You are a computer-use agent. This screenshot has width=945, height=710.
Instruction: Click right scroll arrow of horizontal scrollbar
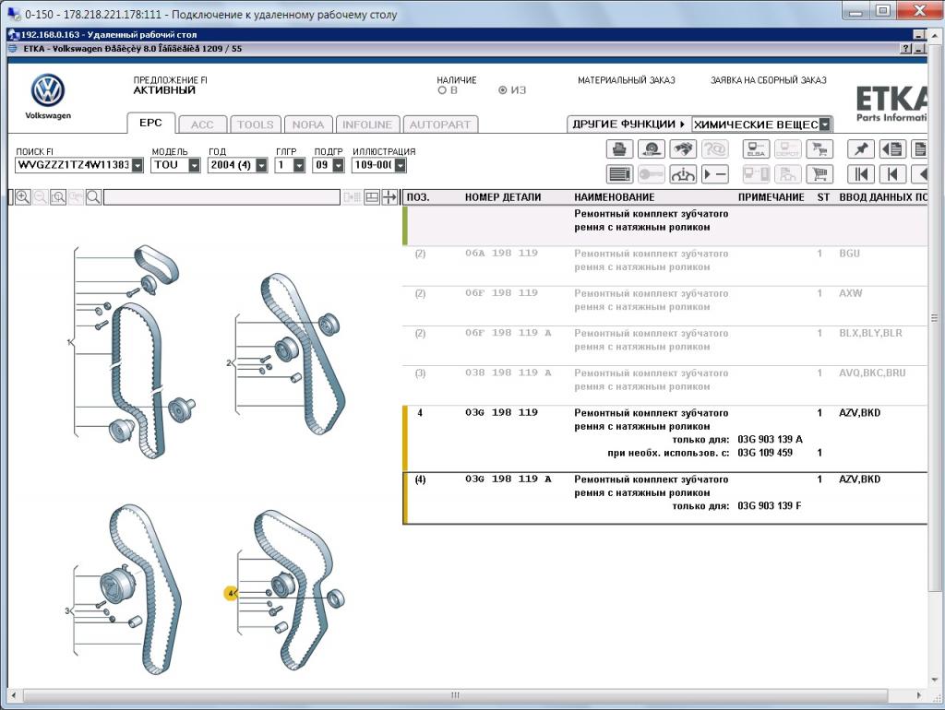click(x=918, y=695)
